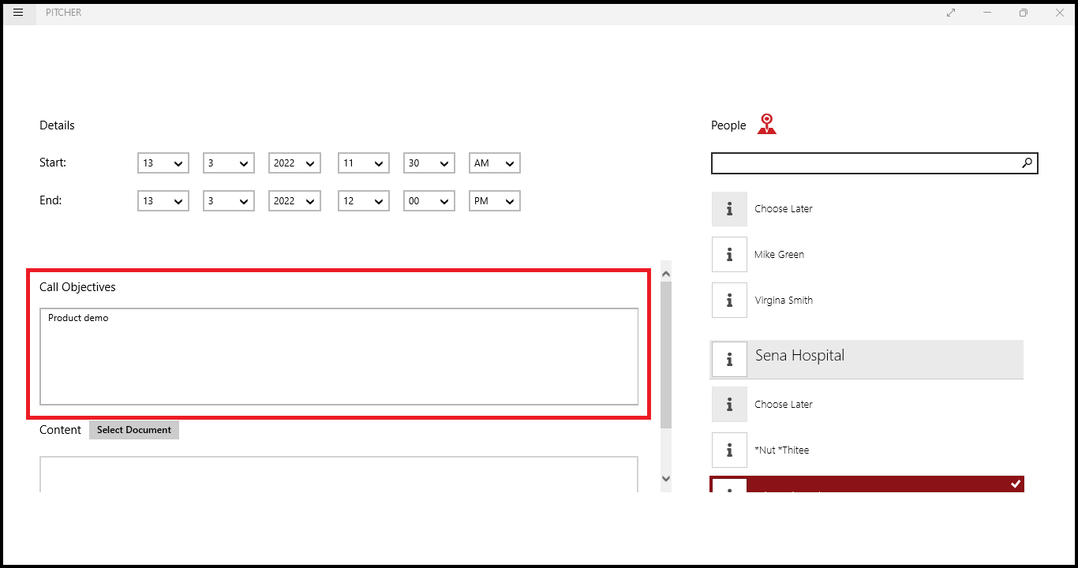Click the Select Document button

point(133,429)
